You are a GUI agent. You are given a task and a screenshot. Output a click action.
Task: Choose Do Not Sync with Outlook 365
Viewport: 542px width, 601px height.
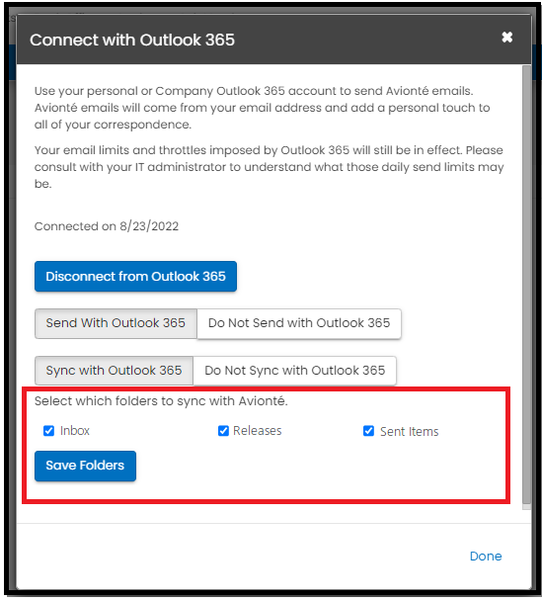[295, 371]
